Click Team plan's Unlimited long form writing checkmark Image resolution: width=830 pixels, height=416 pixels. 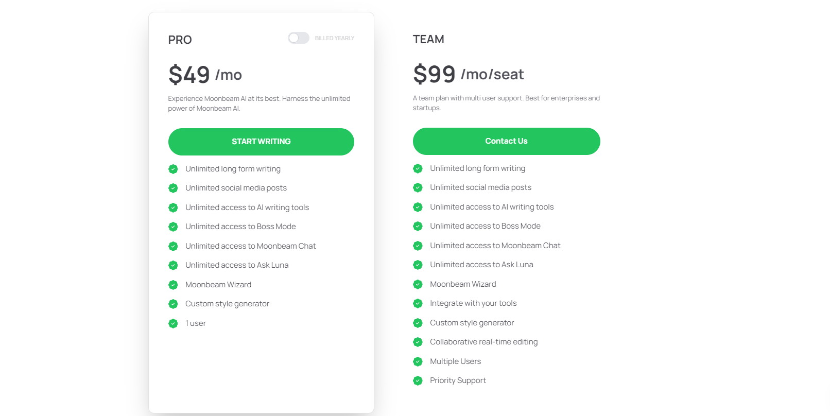point(418,168)
